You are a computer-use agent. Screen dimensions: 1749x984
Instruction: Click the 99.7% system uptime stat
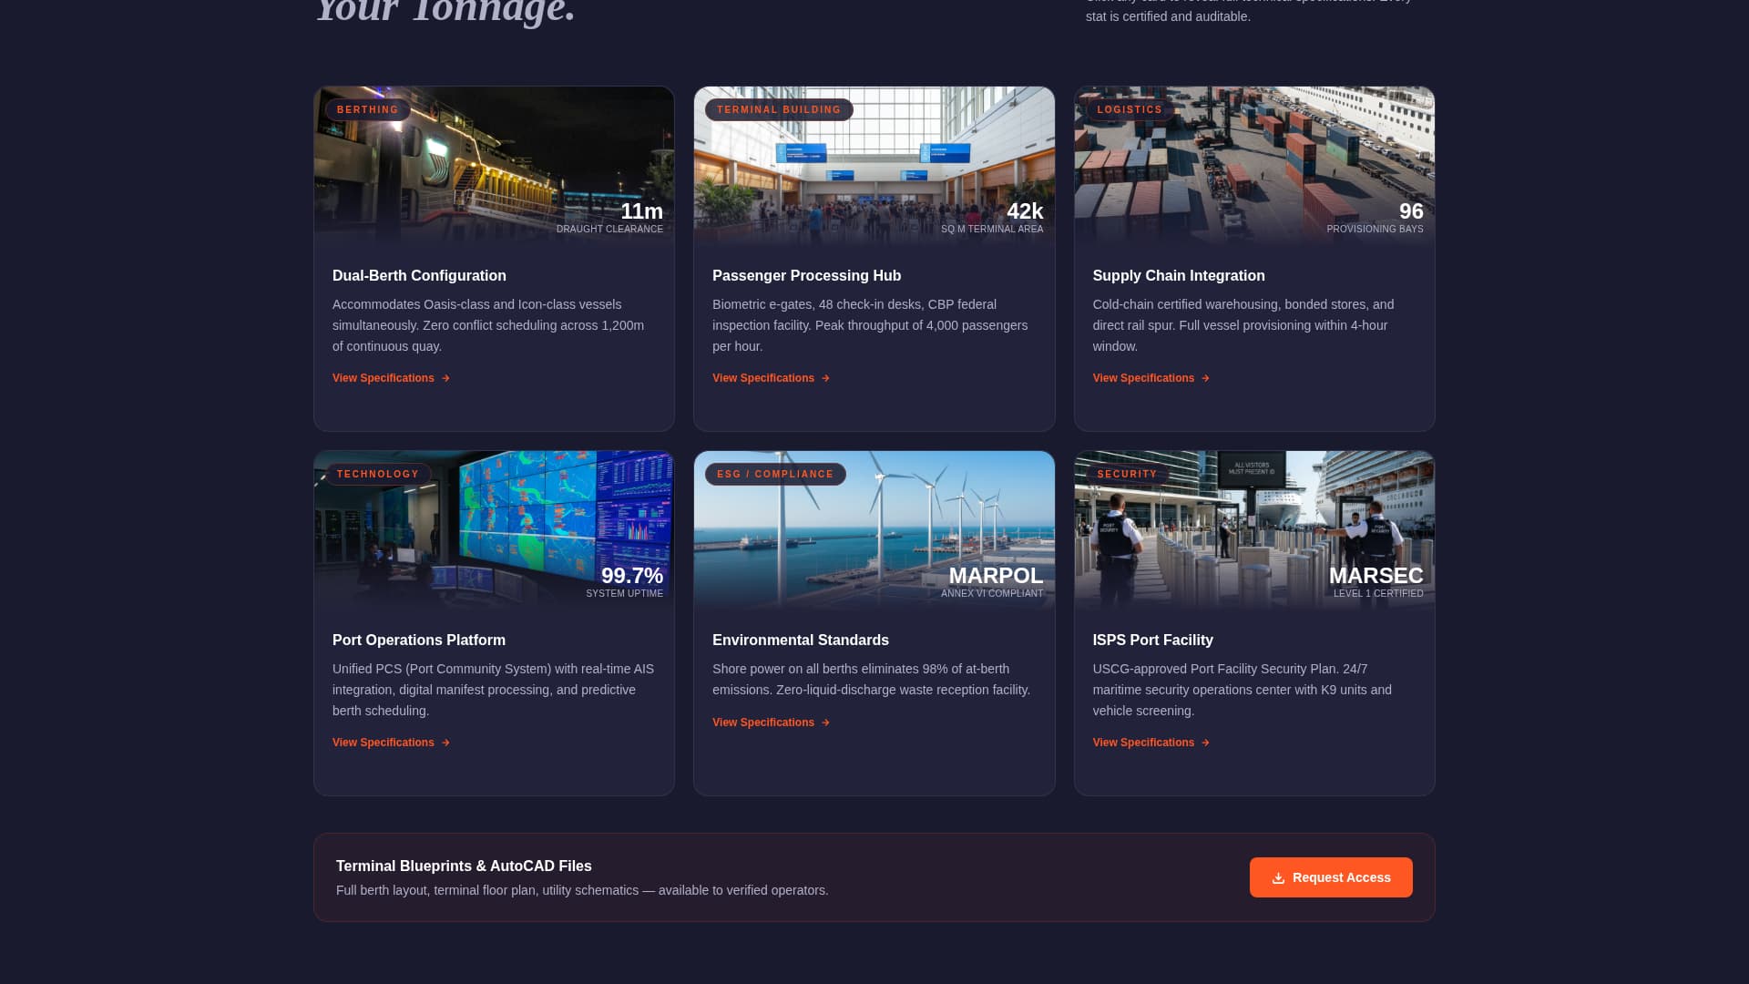click(x=632, y=576)
